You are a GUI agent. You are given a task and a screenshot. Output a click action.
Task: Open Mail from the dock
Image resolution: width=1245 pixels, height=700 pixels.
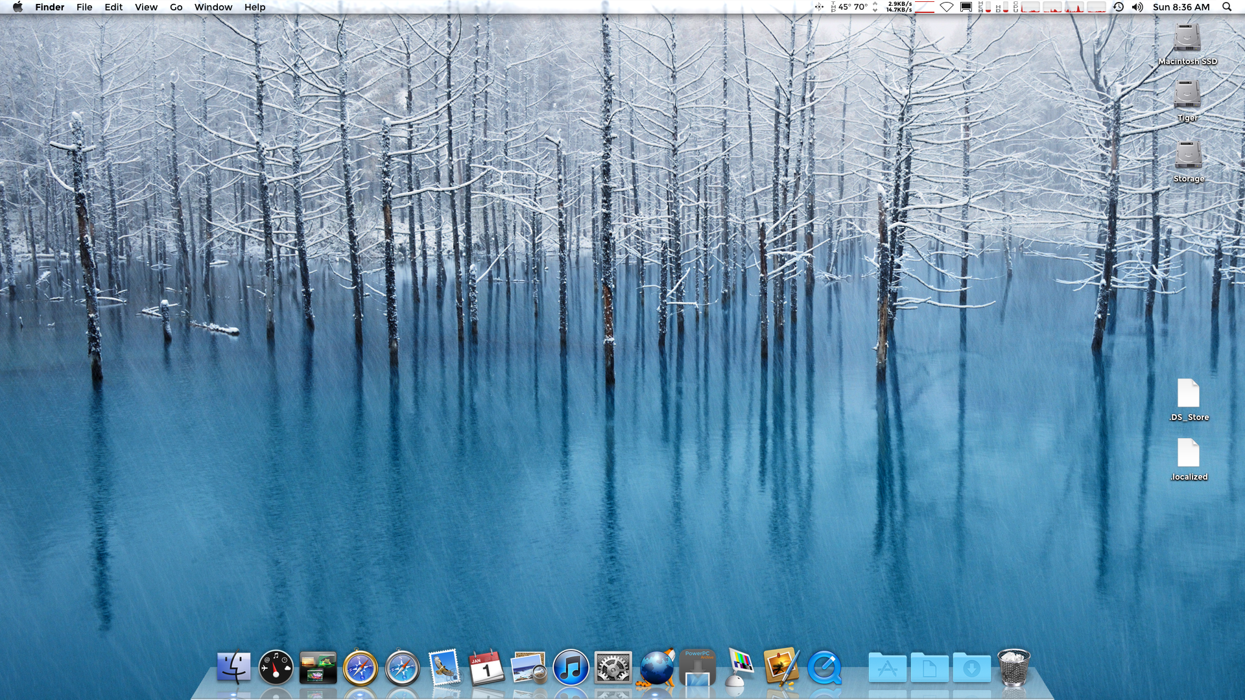pyautogui.click(x=444, y=667)
